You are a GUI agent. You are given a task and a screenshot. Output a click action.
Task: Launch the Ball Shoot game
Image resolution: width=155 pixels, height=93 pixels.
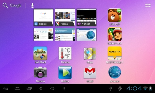pos(40,53)
